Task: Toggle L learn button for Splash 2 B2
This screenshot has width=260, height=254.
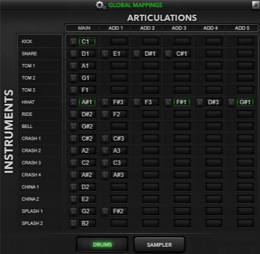Action: [x=73, y=223]
